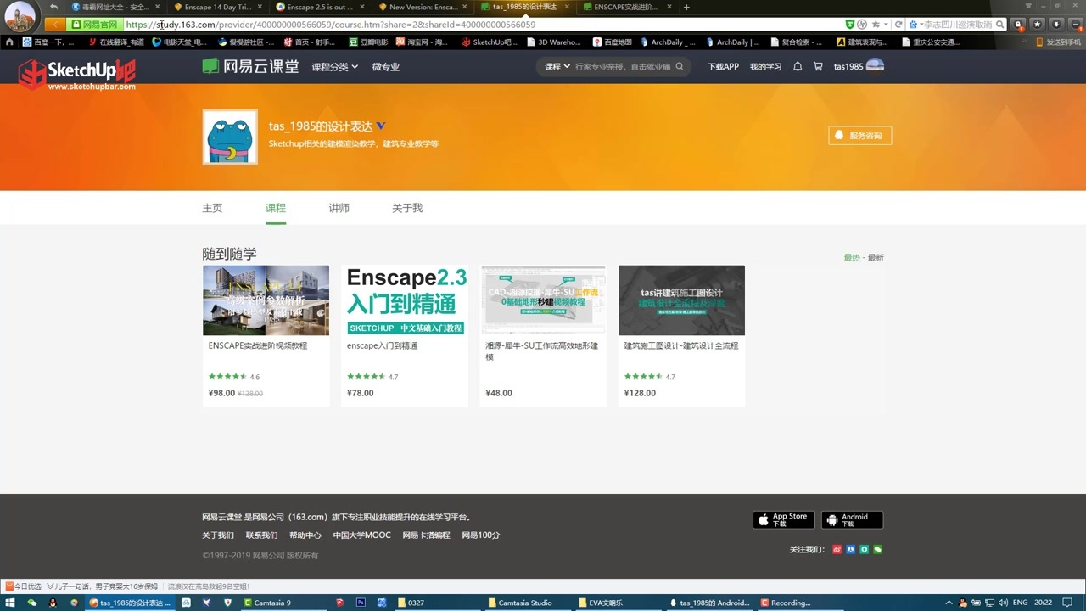Click the green security shield icon
The width and height of the screenshot is (1086, 611).
[850, 25]
